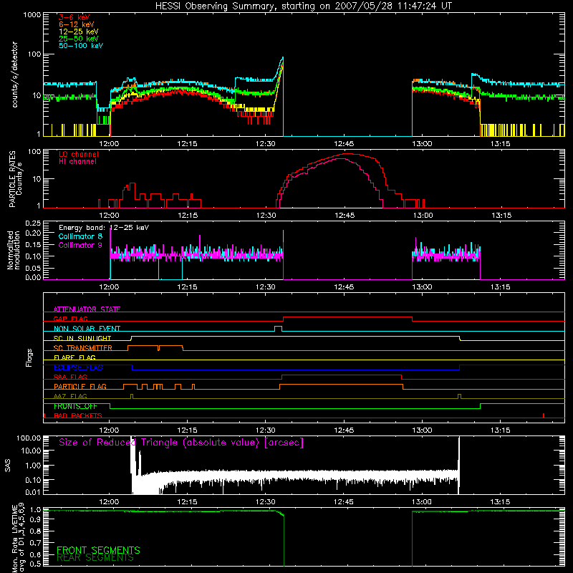Click the FLARE FLAG label

click(x=74, y=357)
